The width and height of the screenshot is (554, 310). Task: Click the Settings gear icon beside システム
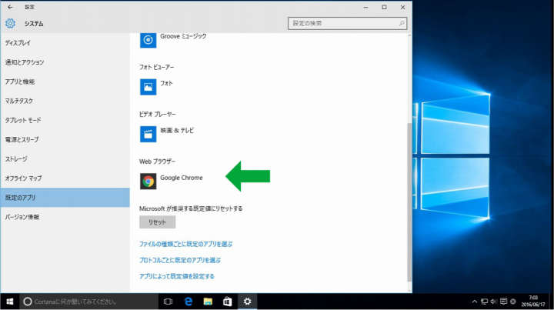[10, 23]
